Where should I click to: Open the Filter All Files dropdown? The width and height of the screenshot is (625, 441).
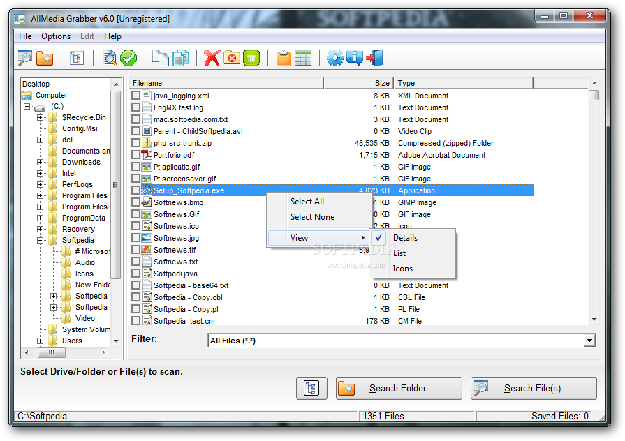(x=590, y=341)
